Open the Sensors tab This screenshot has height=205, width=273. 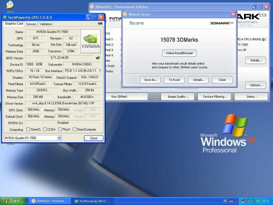(x=31, y=24)
